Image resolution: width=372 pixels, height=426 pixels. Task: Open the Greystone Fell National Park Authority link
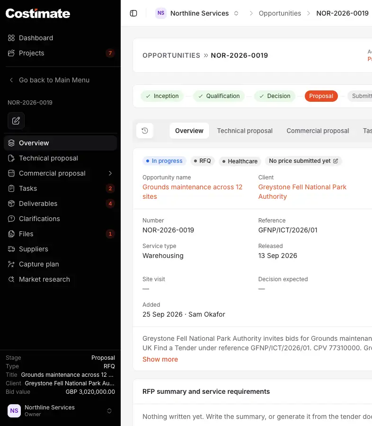[x=302, y=192]
